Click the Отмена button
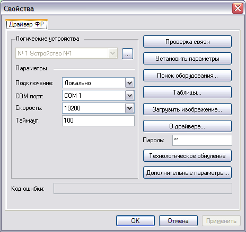Viewport: 246px width, 232px height. pos(178,220)
